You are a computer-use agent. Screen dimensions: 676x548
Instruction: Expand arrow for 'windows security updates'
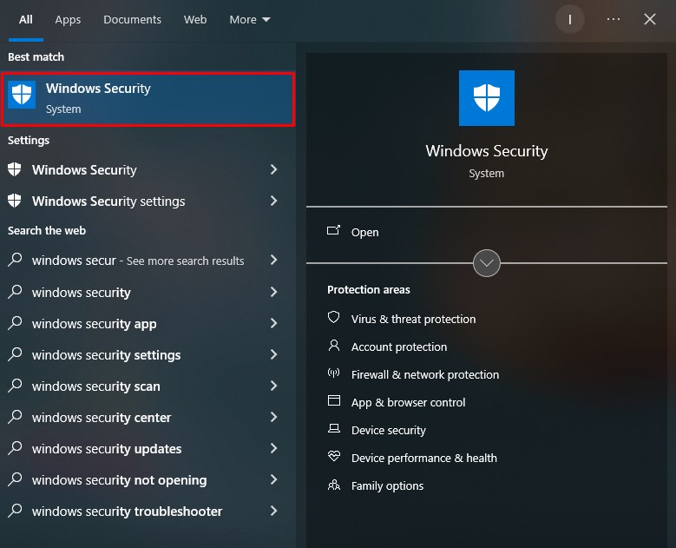(x=273, y=448)
